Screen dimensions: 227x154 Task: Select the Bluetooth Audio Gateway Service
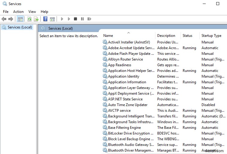[164, 145]
